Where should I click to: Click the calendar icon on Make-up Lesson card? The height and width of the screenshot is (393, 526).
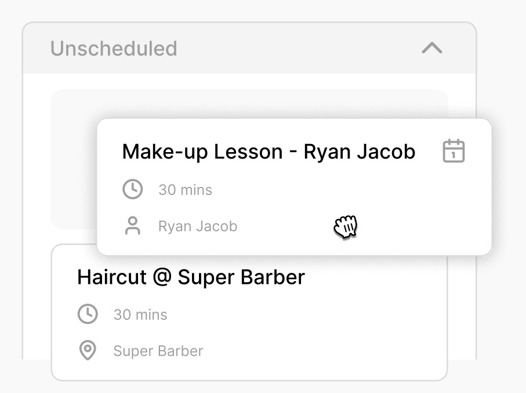coord(454,151)
